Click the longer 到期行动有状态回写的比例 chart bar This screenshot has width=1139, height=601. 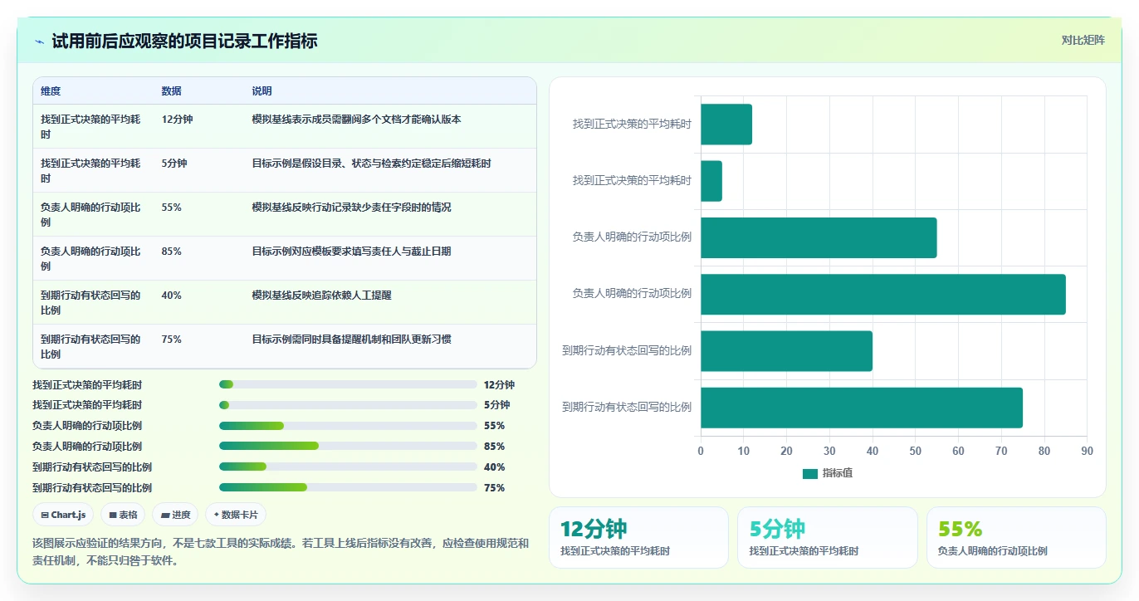pyautogui.click(x=862, y=408)
